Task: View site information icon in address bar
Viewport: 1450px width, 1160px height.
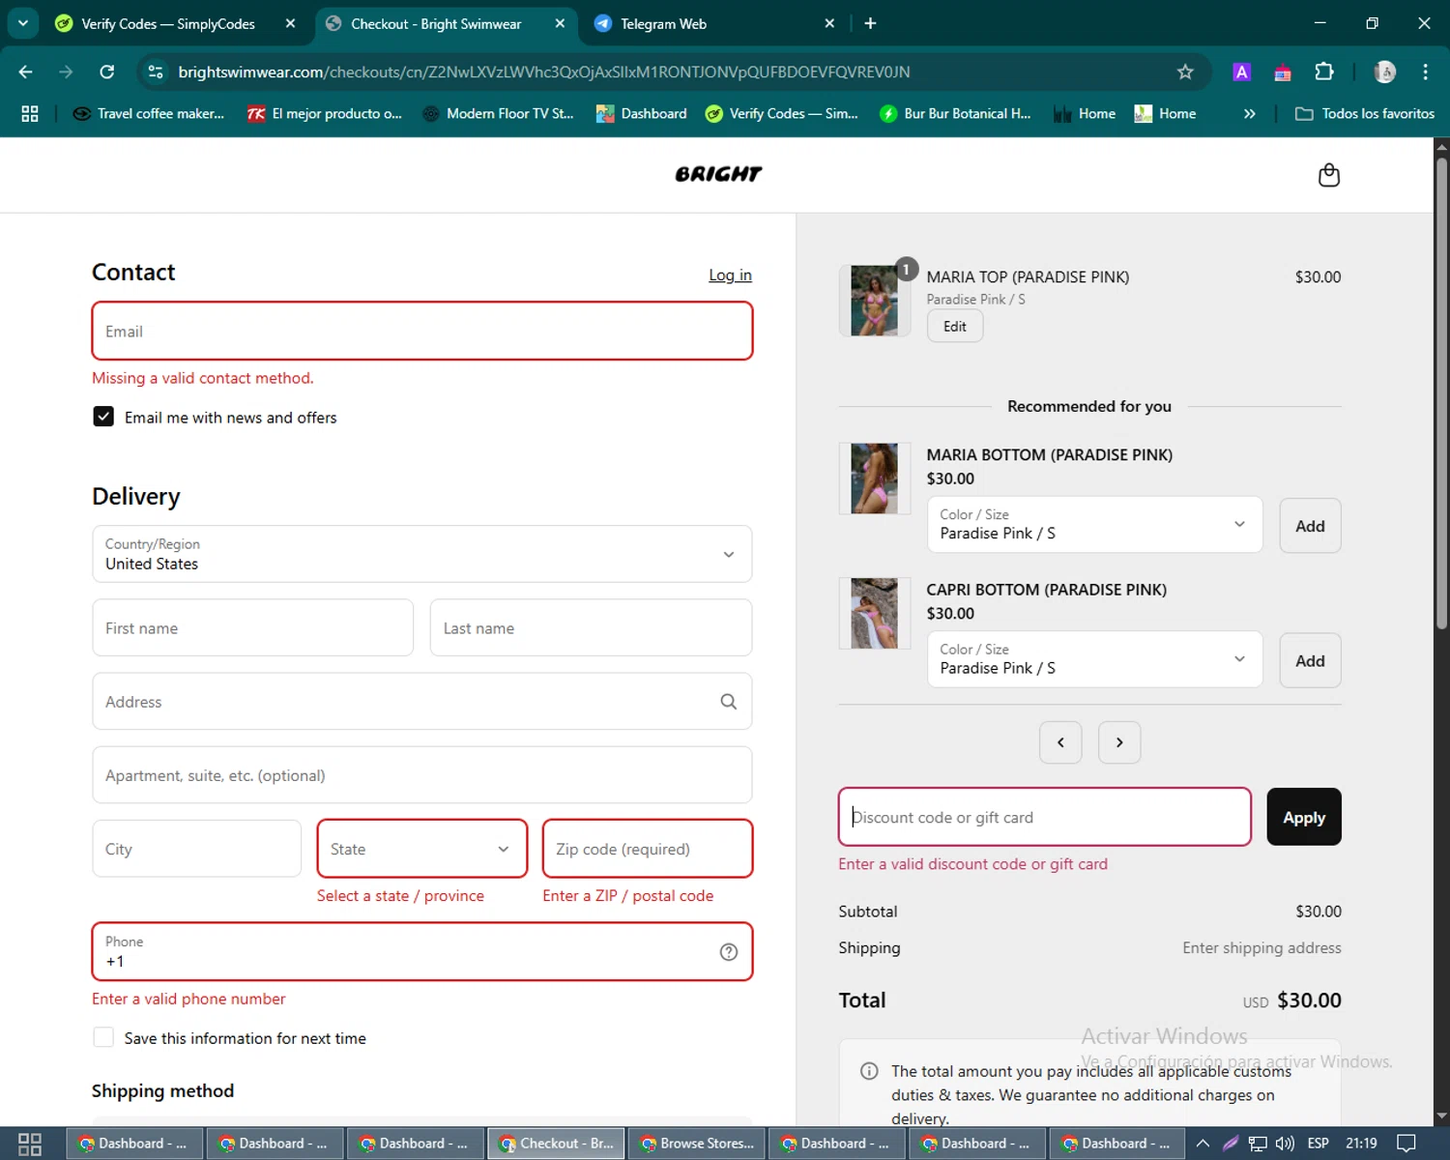Action: coord(155,72)
